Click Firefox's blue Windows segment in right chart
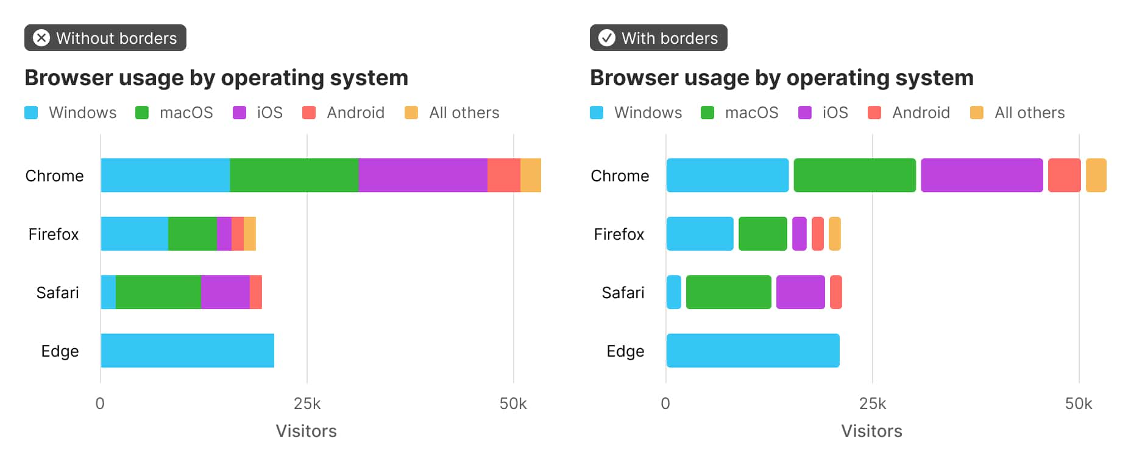 tap(700, 234)
